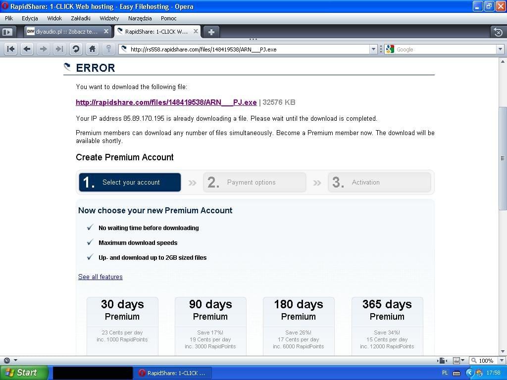Viewport: 507px width, 380px height.
Task: Open the status bar globe dropdown
Action: pos(15,360)
